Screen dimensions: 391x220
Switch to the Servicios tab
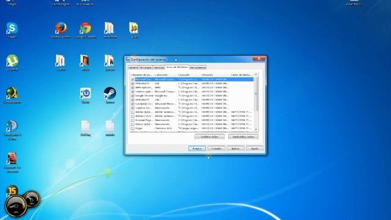coord(159,68)
